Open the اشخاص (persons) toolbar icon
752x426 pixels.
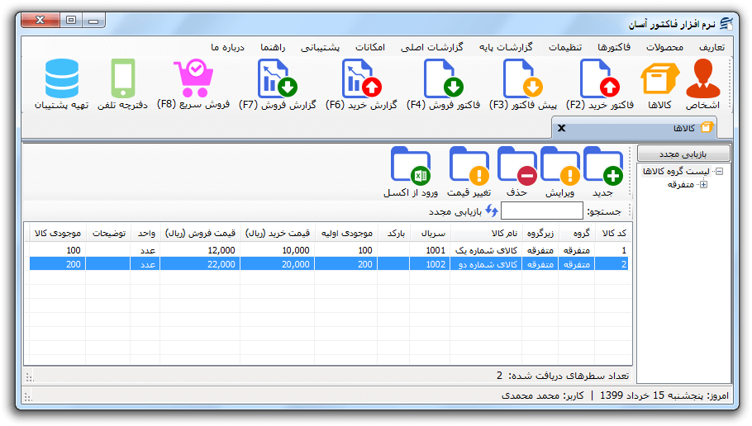click(x=702, y=84)
